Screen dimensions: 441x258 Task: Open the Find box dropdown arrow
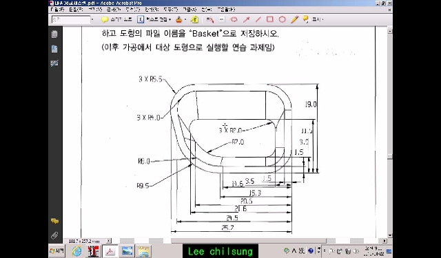coord(92,20)
